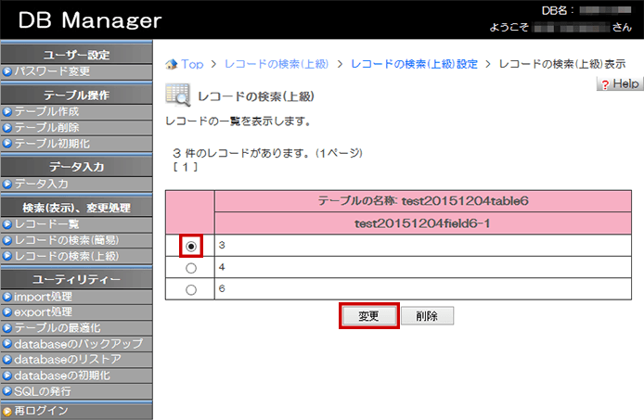Select radio button for record 4
Viewport: 644px width, 420px height.
tap(190, 268)
